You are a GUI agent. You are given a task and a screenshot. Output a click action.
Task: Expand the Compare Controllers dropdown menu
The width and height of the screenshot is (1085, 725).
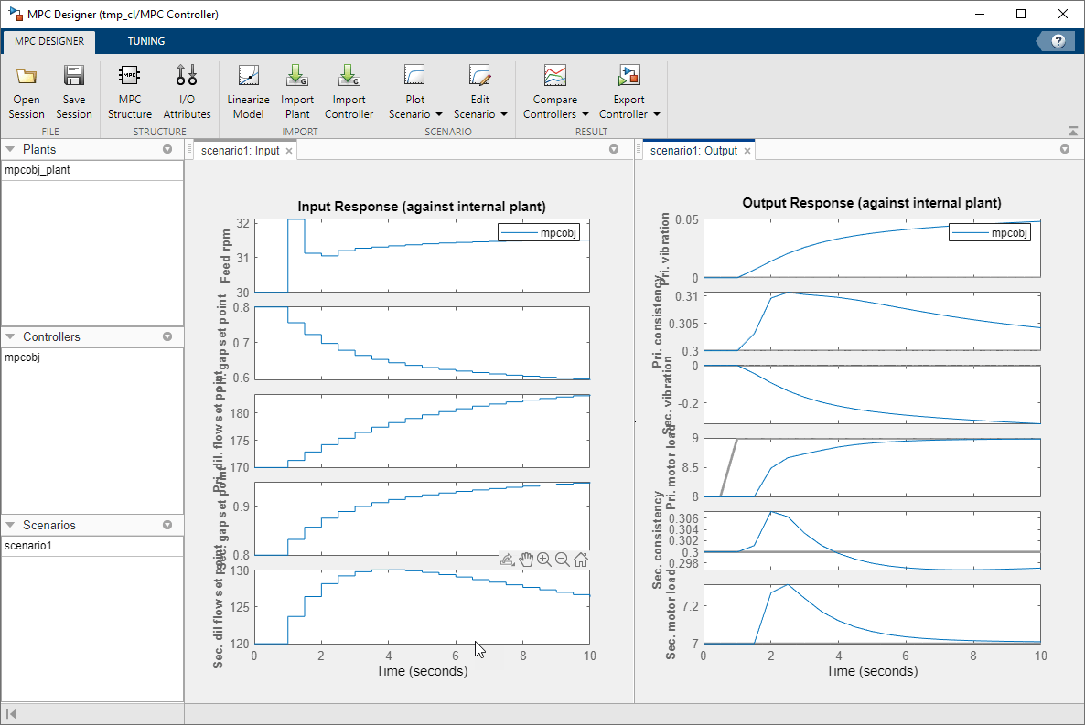point(555,107)
